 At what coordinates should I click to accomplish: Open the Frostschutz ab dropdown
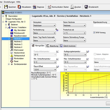(74, 33)
